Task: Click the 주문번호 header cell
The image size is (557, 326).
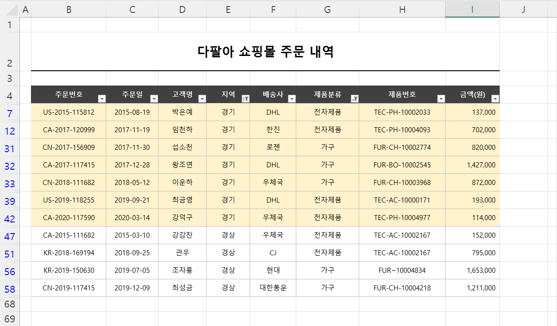Action: pos(68,95)
